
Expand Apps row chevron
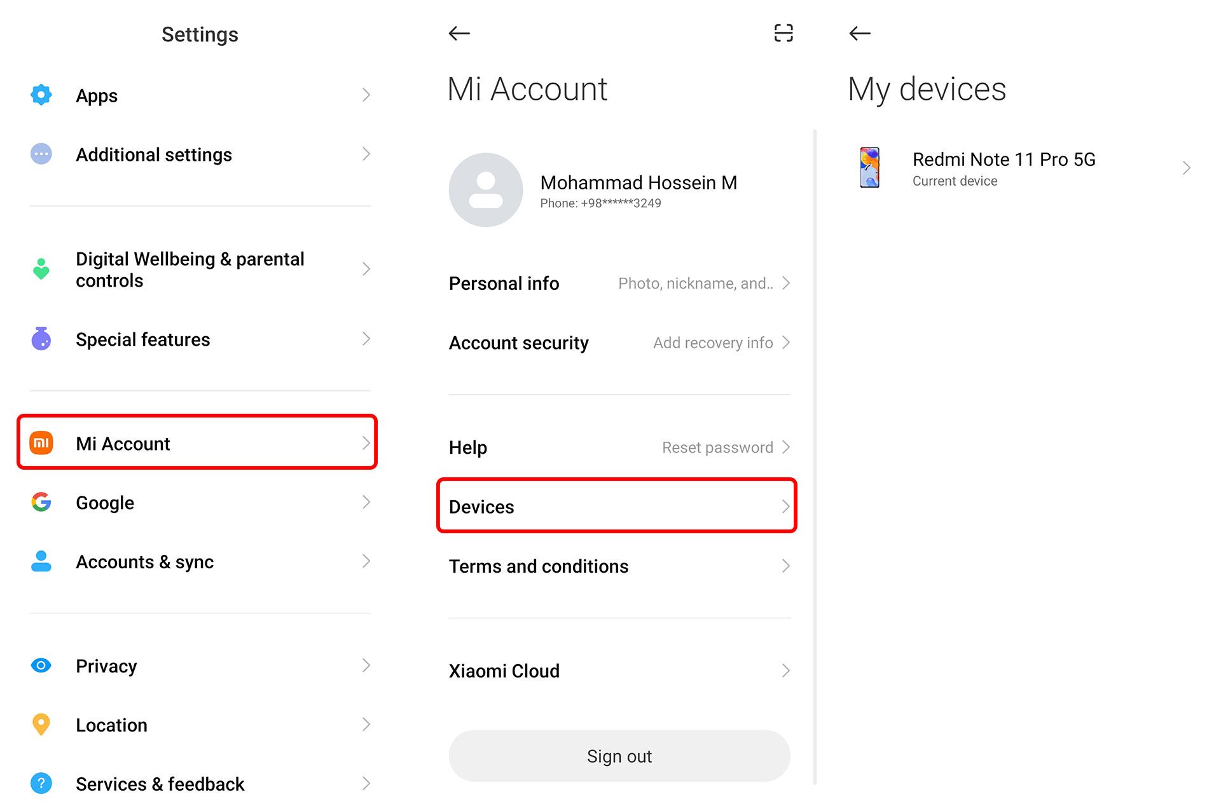point(366,95)
